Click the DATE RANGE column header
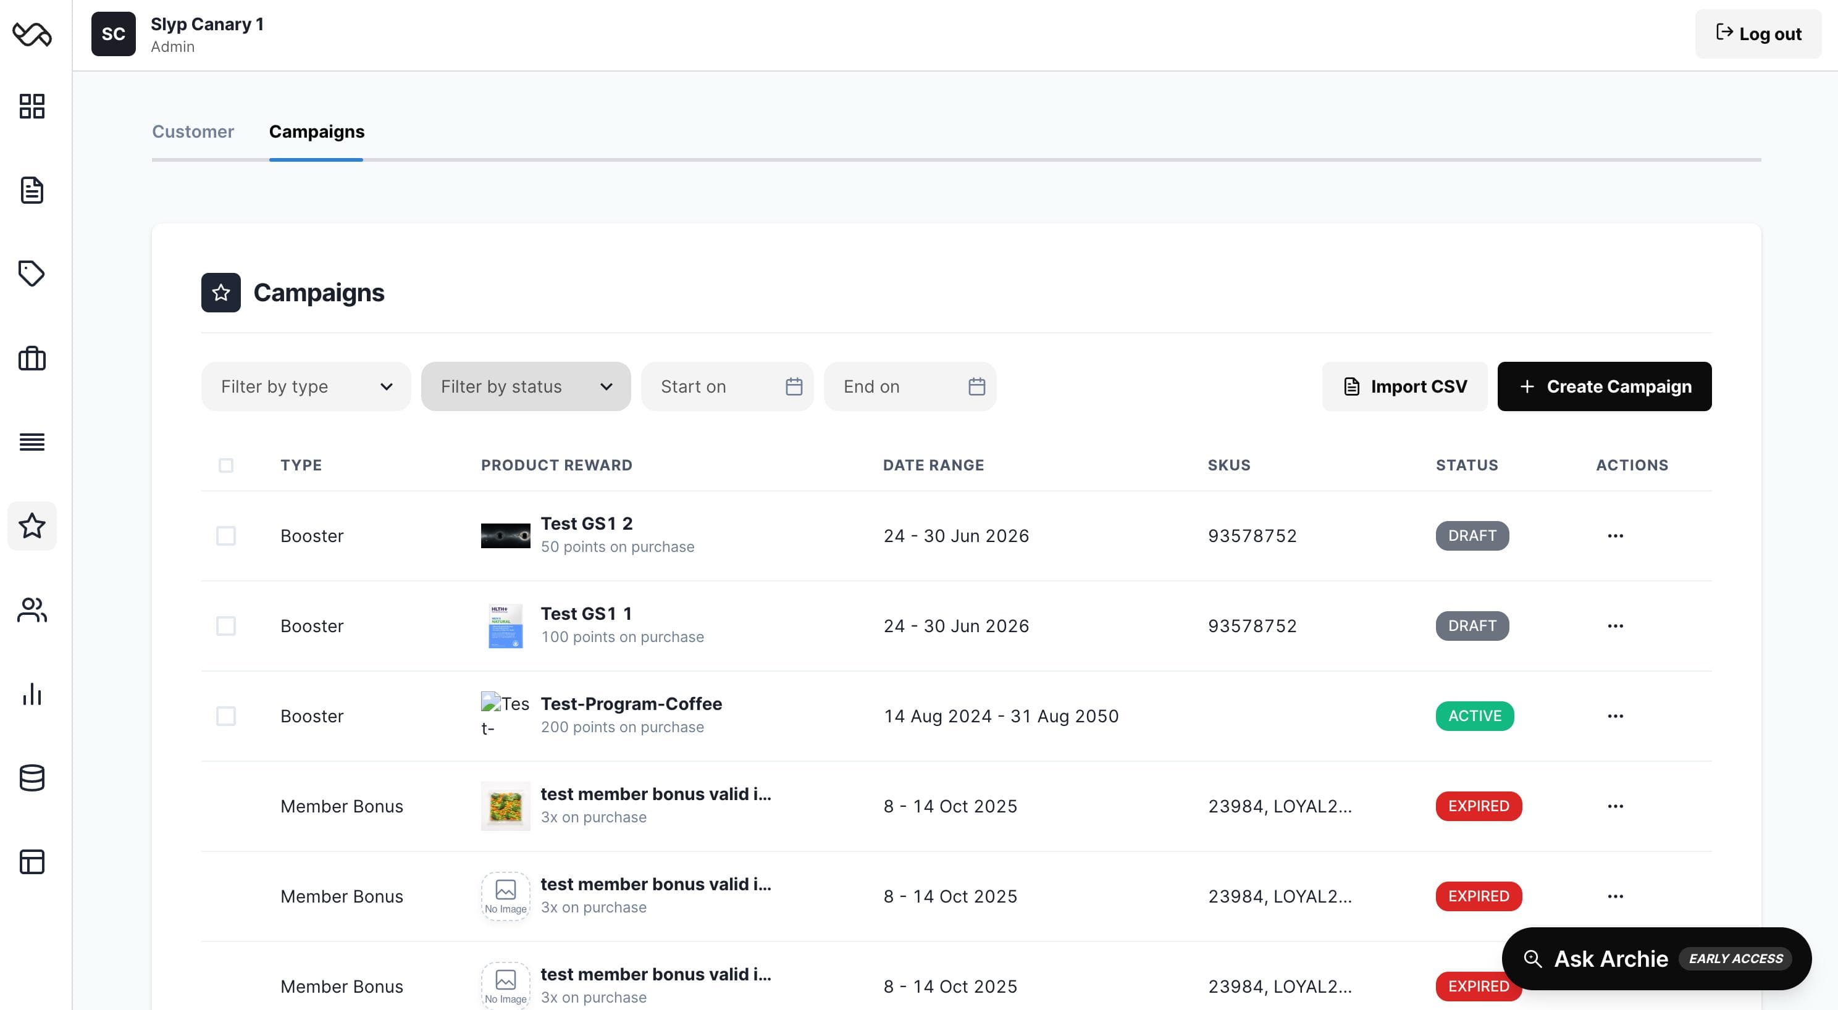 tap(933, 465)
